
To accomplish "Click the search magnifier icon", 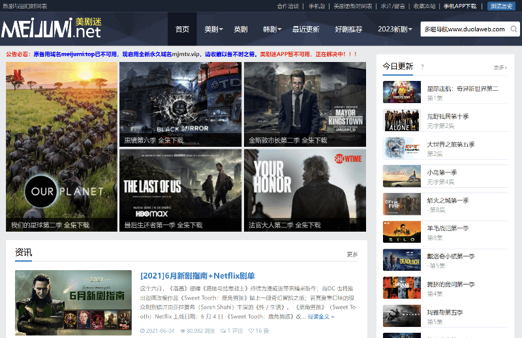I will click(514, 29).
